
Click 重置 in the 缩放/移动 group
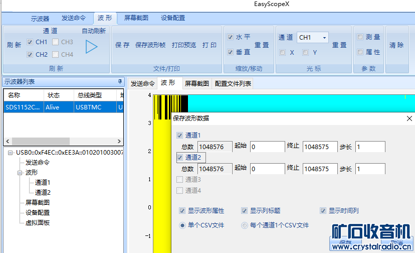[262, 45]
